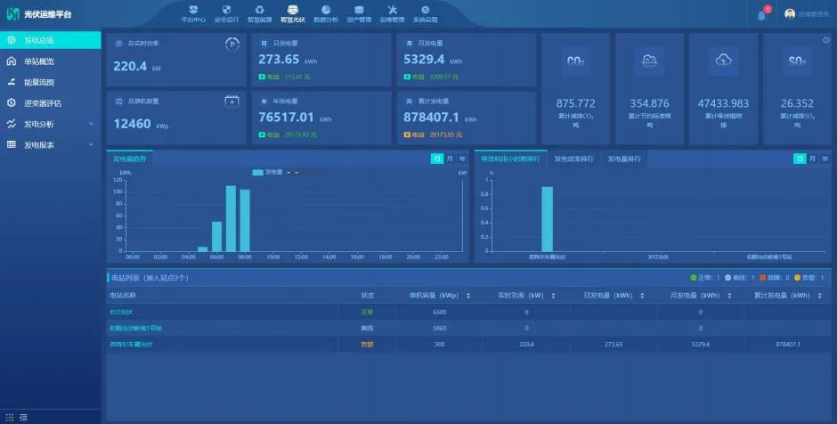Click the 08:00 bar in 发电量趋势 chart
Viewport: 837px width, 424px height.
[x=245, y=221]
